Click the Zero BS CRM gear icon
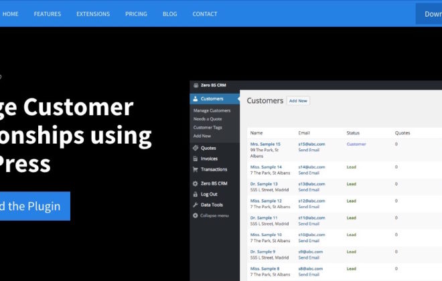Screen dimensions: 442x281 click(x=196, y=183)
